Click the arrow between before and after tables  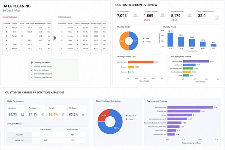[x=55, y=38]
